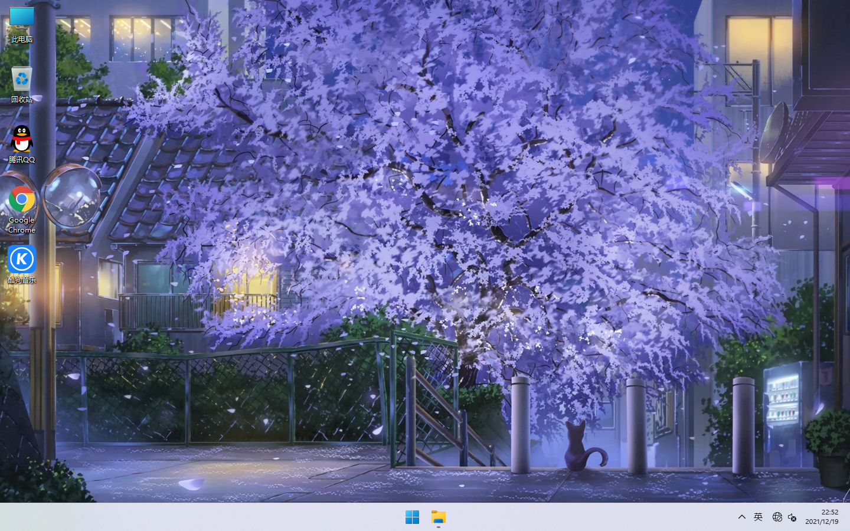Open the network globe icon in tray
This screenshot has height=531, width=850.
(x=777, y=517)
